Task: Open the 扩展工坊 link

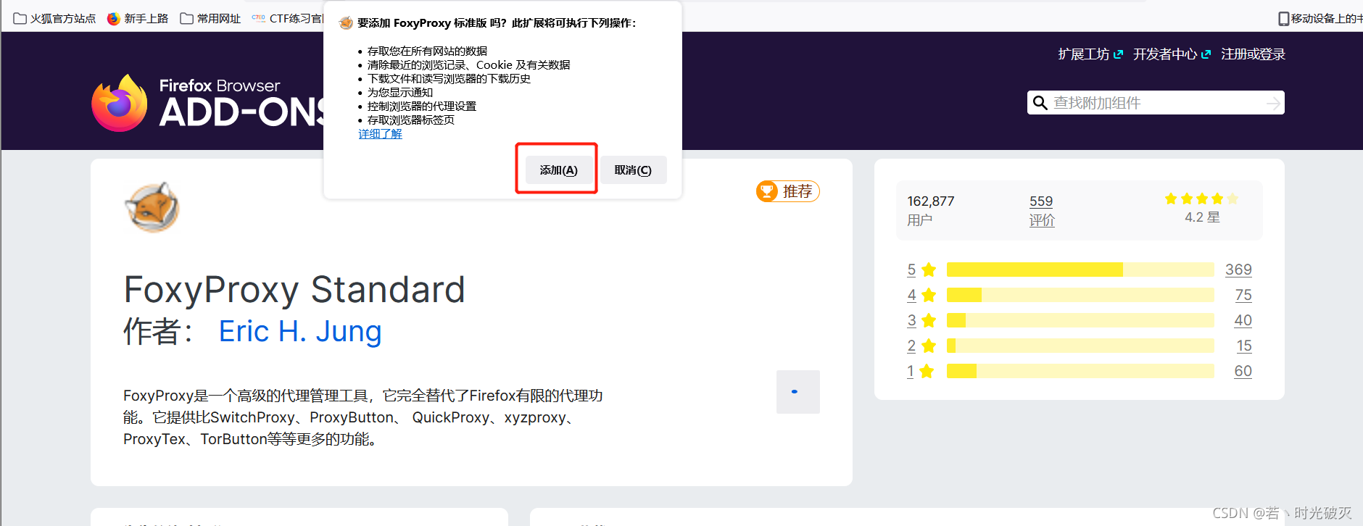Action: coord(1090,54)
